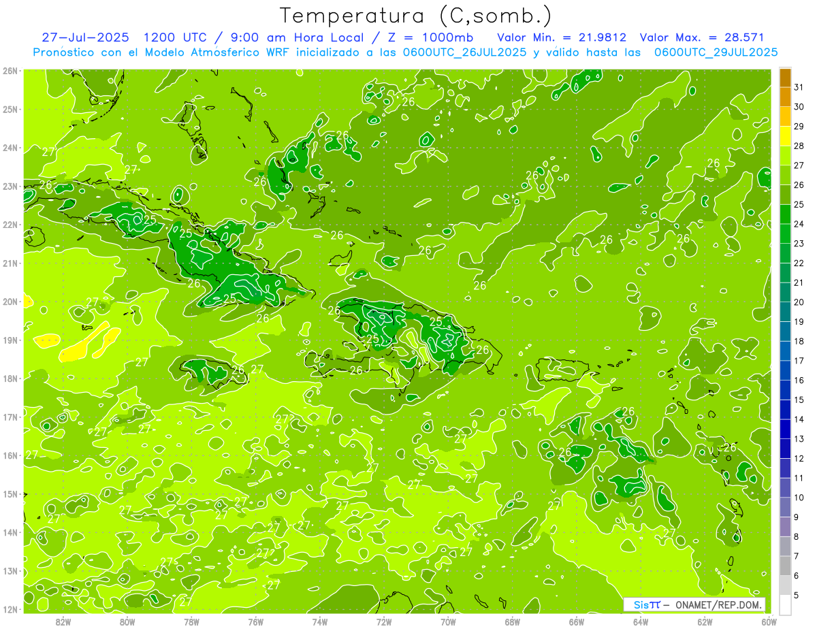Click the yellow colorbar swatch between 28 and 29

[785, 136]
